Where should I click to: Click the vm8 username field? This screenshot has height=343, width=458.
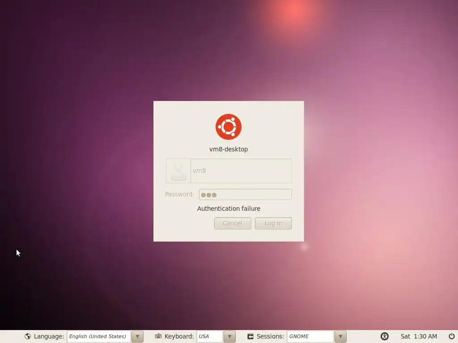[x=229, y=171]
